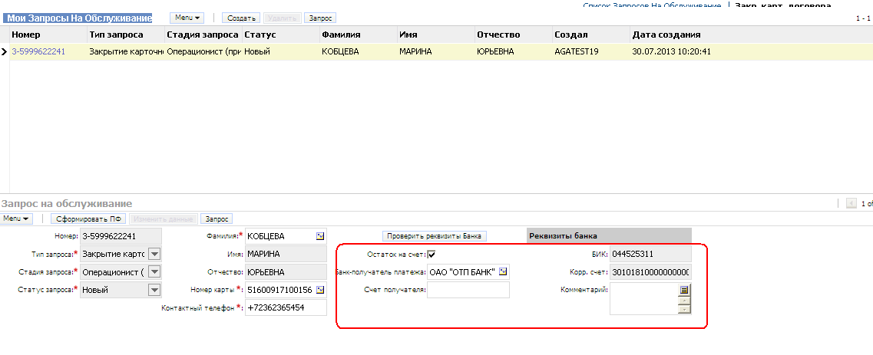This screenshot has height=355, width=873.
Task: Go to the previous record in the form pager
Action: click(x=851, y=204)
